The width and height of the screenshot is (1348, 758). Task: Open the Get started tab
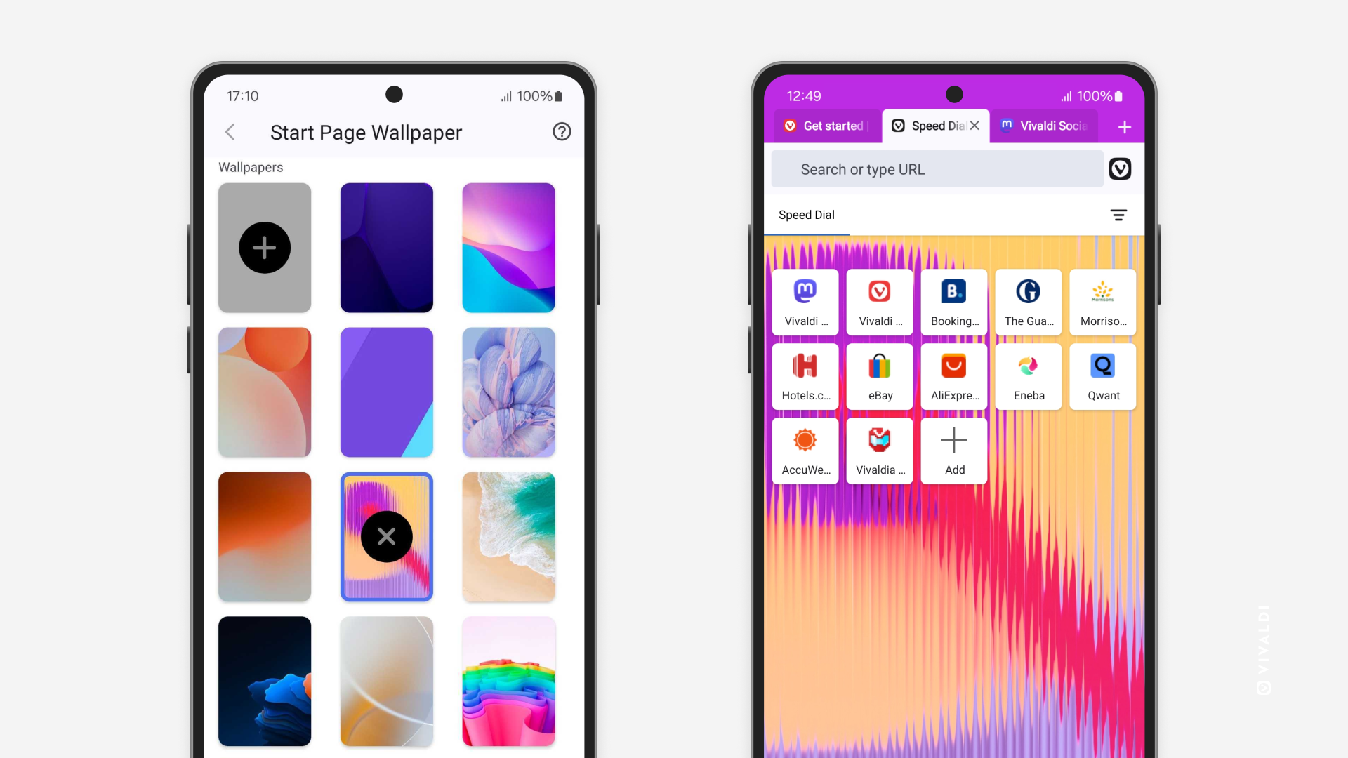(828, 125)
